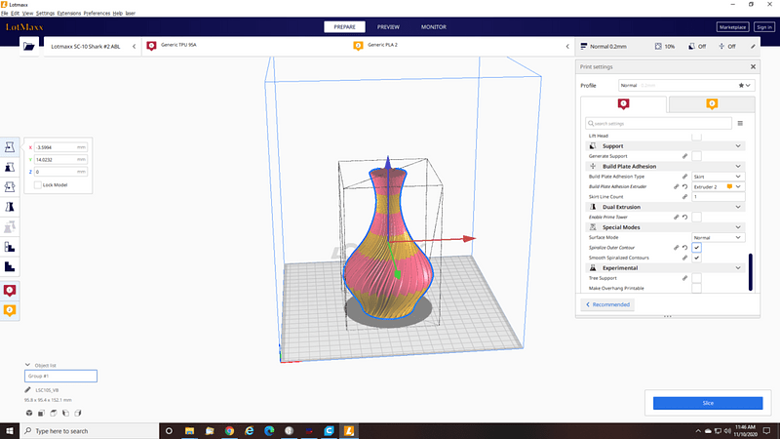Switch to the MONITOR tab

click(433, 27)
